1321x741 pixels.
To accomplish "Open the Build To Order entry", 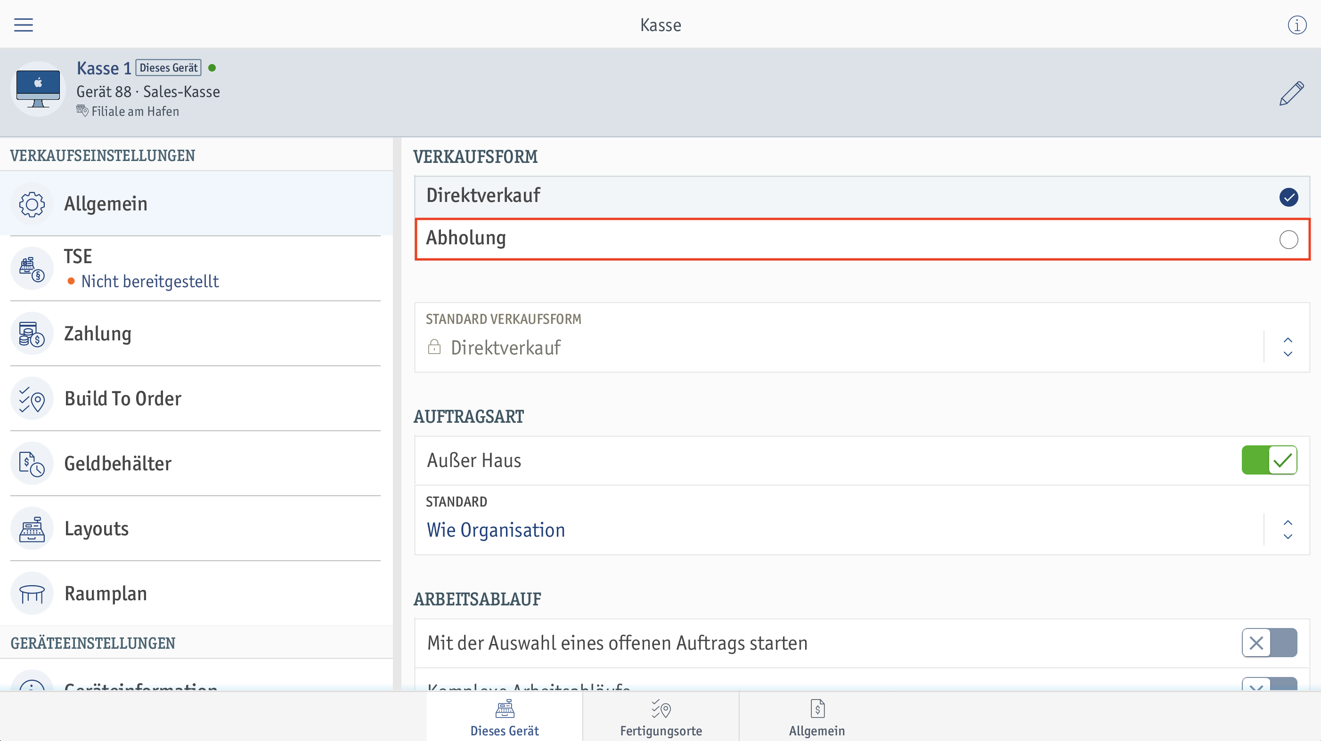I will [x=196, y=399].
